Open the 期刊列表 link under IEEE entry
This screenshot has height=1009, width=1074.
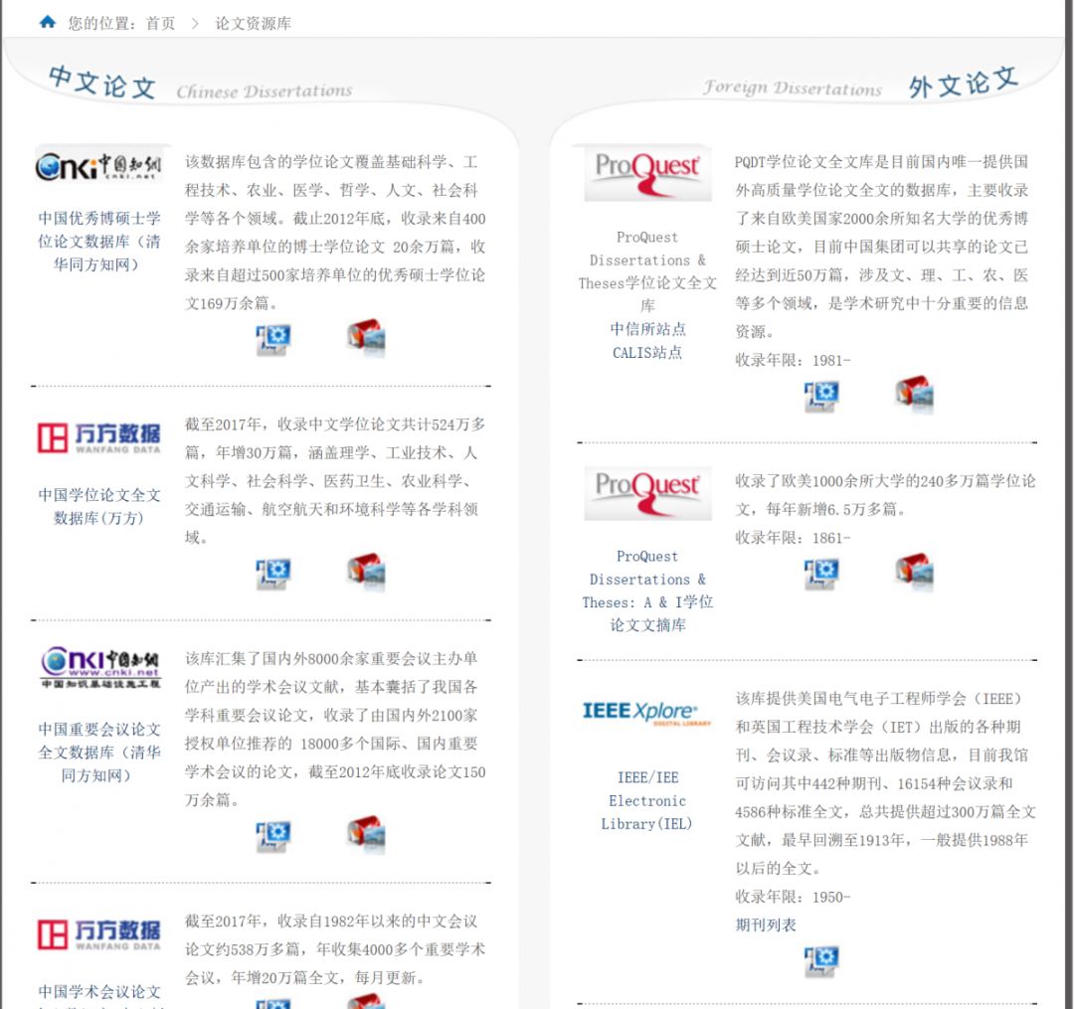(x=765, y=924)
